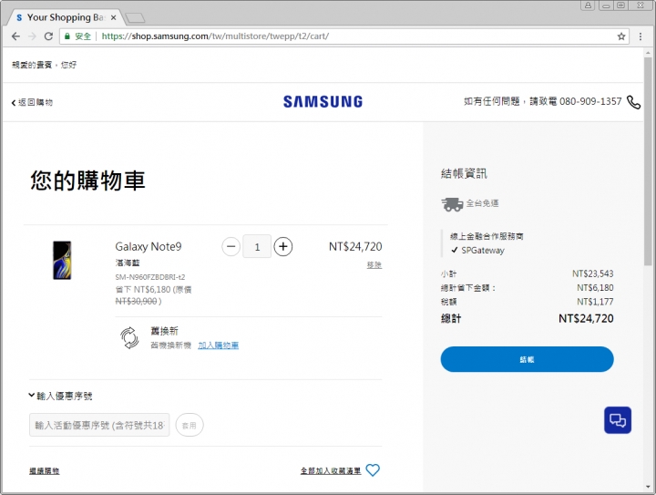Click the struck-through original price NT$30,900

[136, 301]
